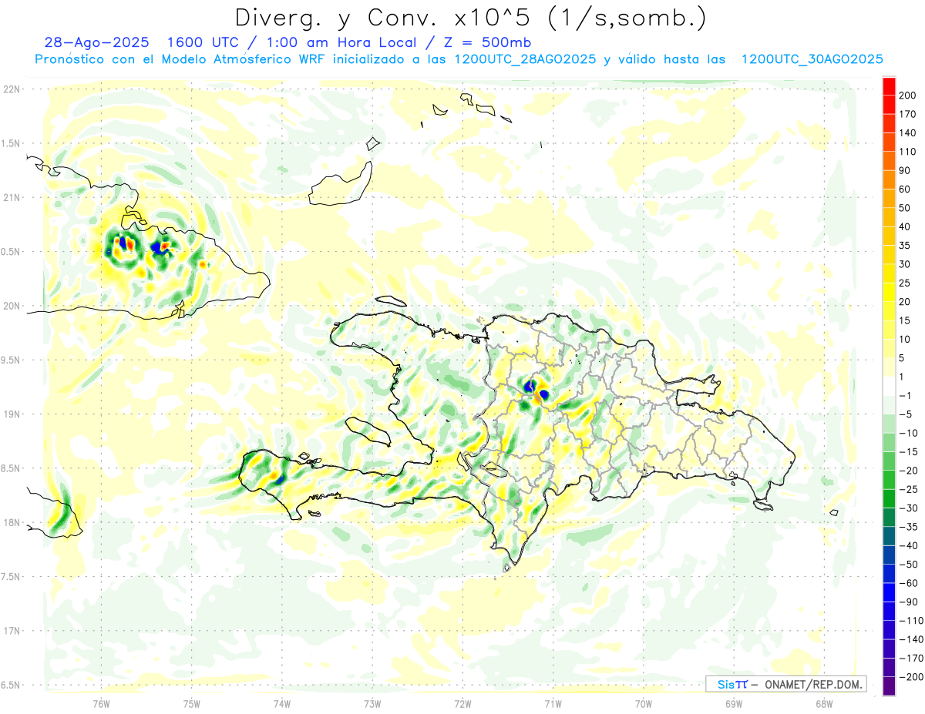Click the '1.5N' axis label

[10, 143]
